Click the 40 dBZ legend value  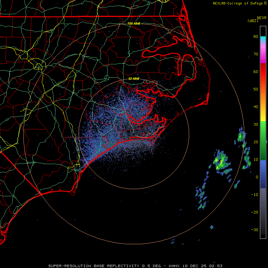(256, 107)
